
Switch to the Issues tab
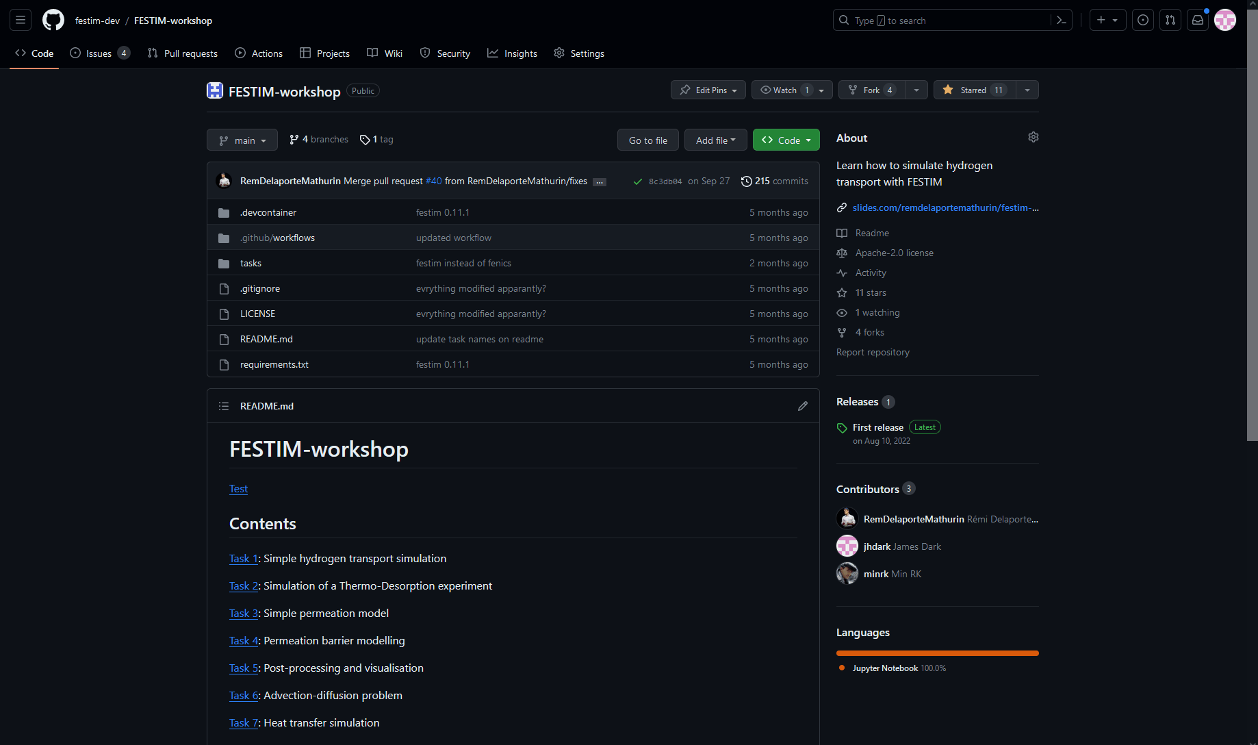pyautogui.click(x=100, y=53)
